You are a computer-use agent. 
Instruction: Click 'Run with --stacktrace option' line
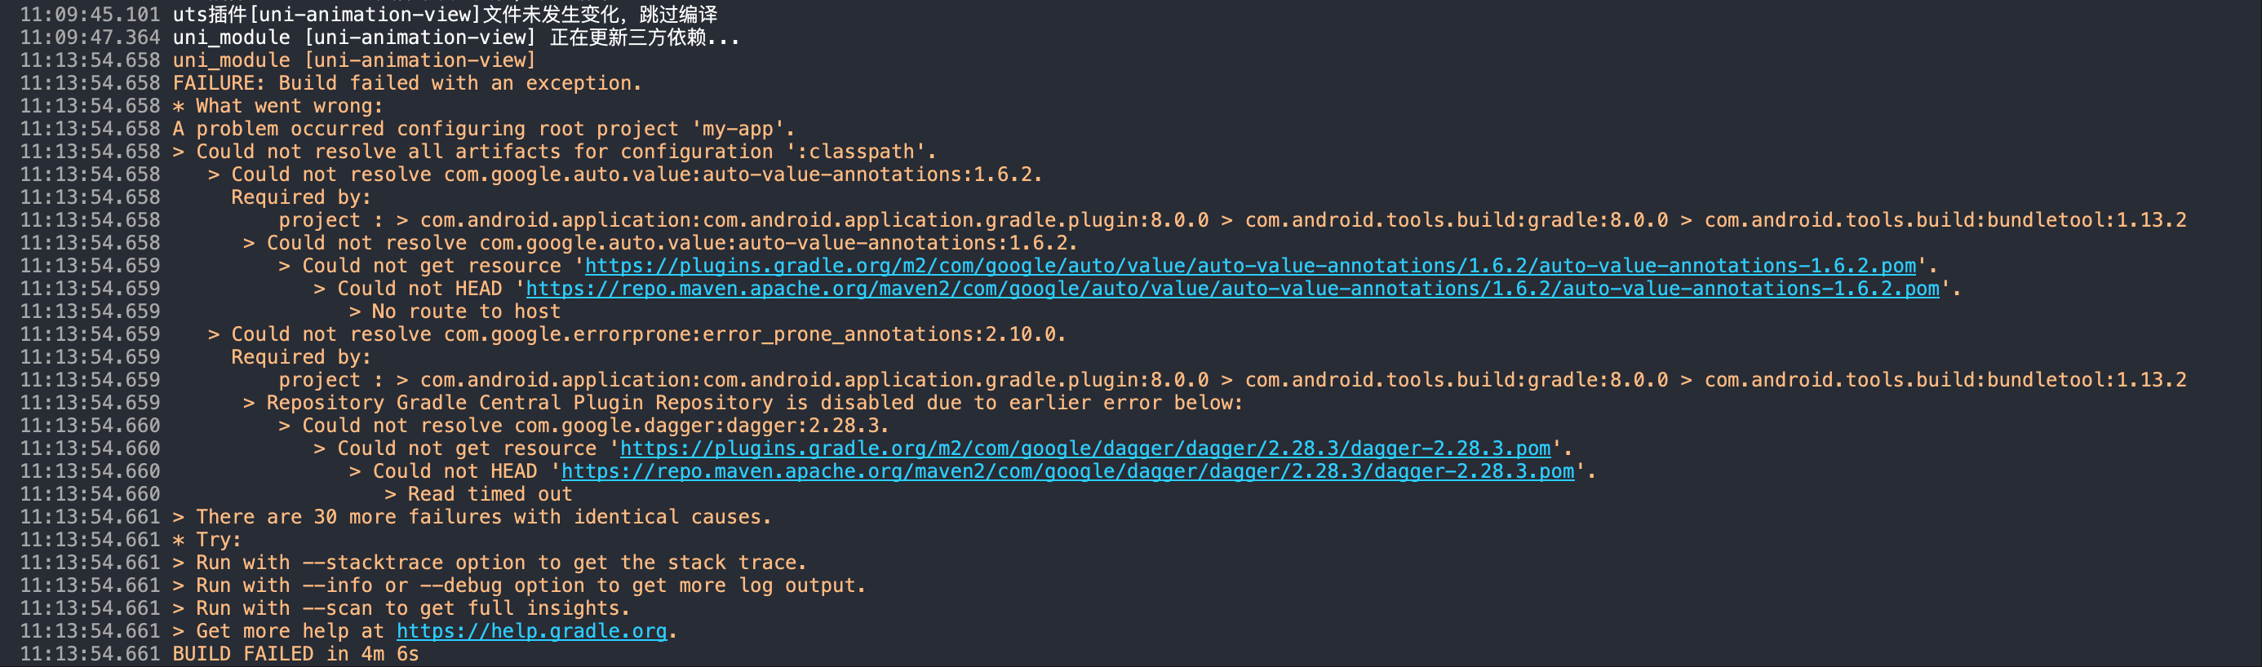(489, 563)
